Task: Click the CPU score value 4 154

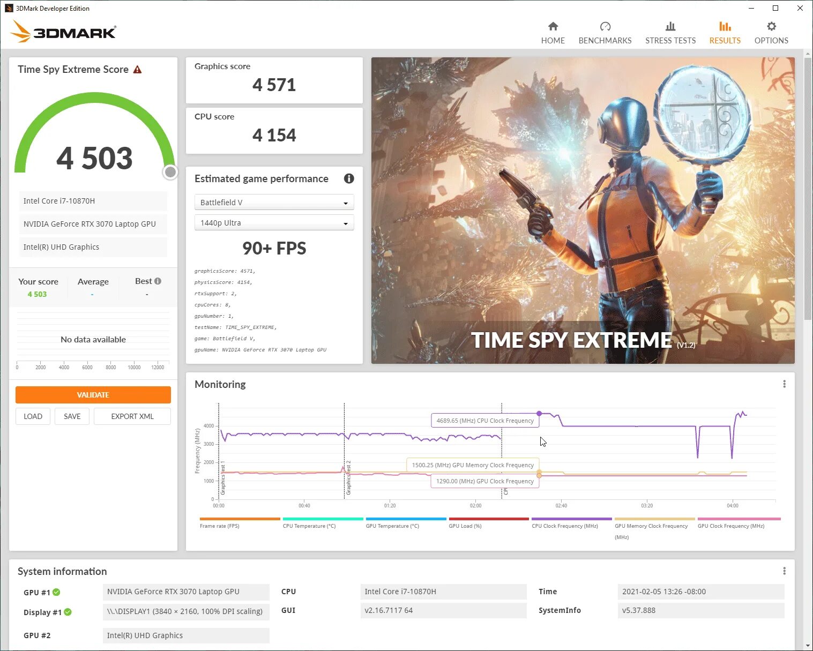Action: [274, 135]
